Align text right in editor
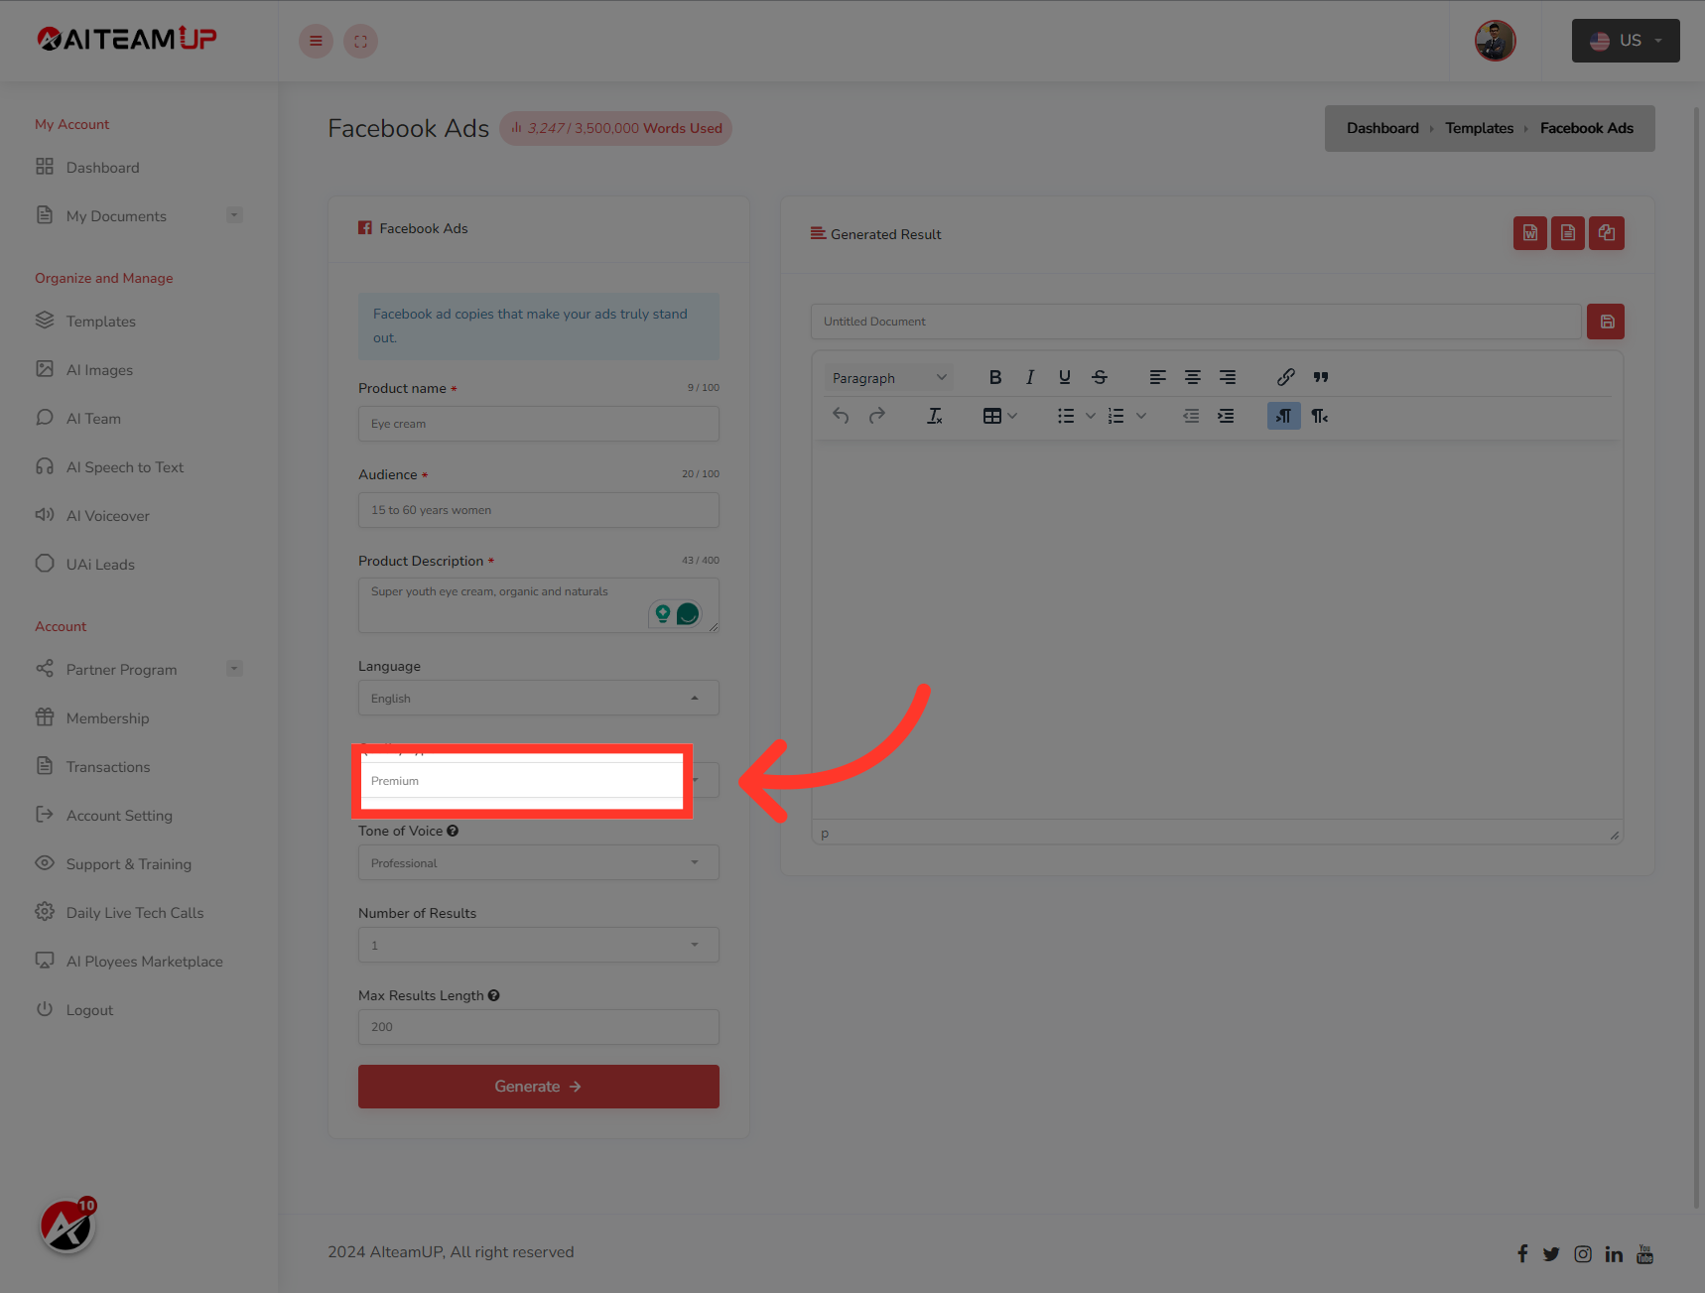This screenshot has height=1293, width=1705. (x=1227, y=377)
